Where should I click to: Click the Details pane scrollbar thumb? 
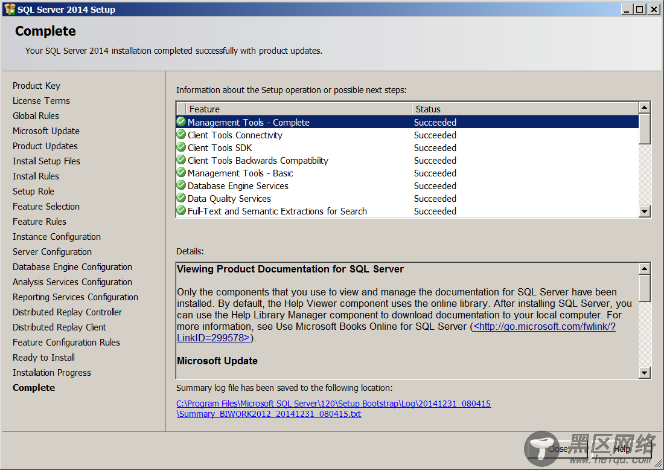click(x=644, y=288)
